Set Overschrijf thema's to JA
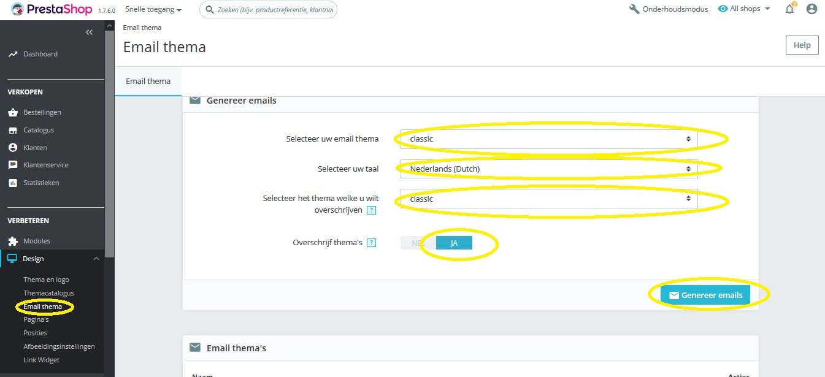 455,243
